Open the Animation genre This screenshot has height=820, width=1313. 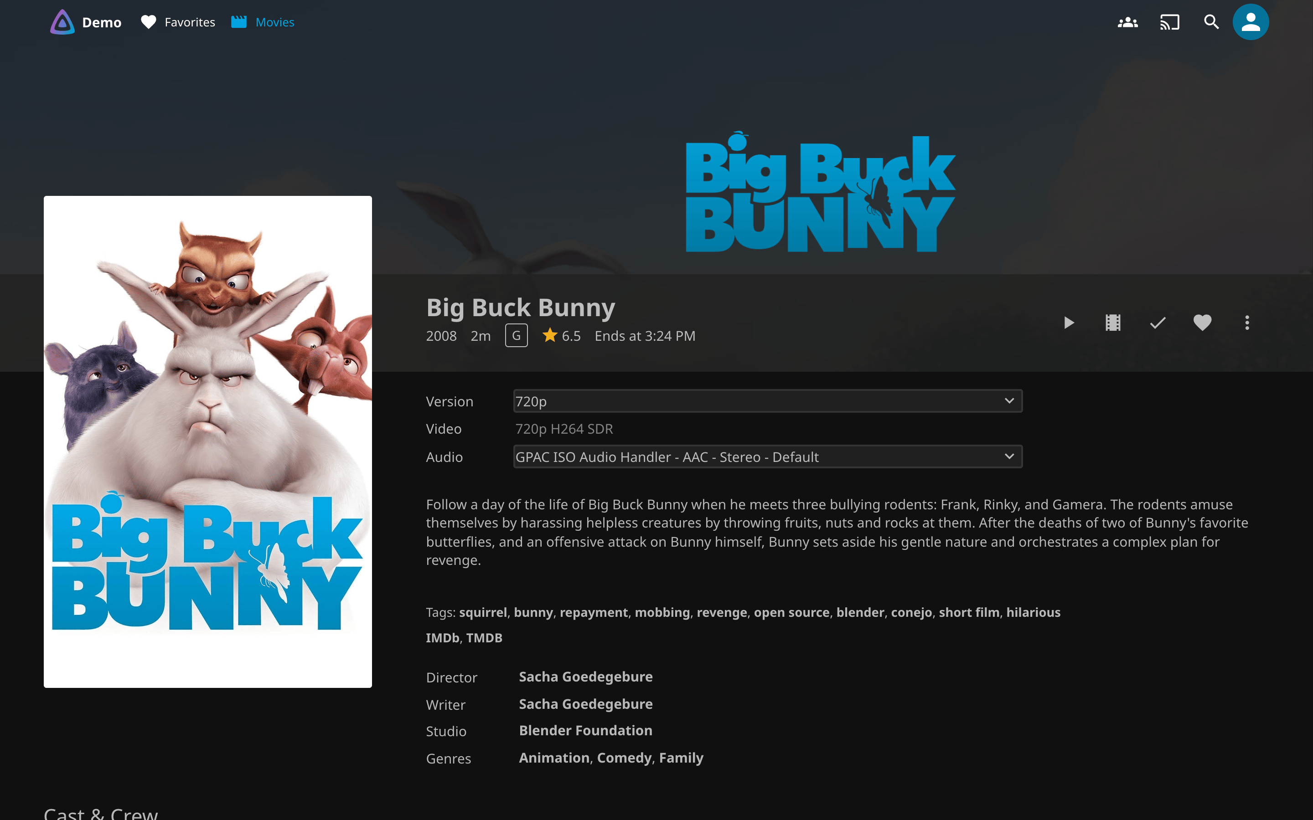click(554, 758)
